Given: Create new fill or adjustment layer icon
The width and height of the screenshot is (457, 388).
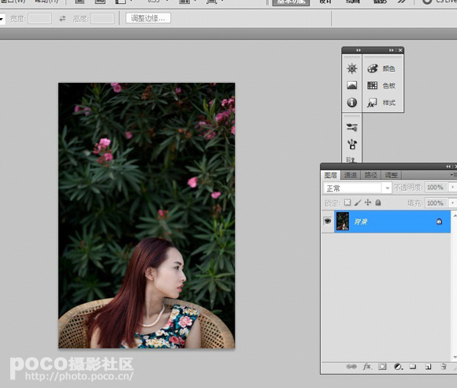Looking at the screenshot, I should coord(398,367).
